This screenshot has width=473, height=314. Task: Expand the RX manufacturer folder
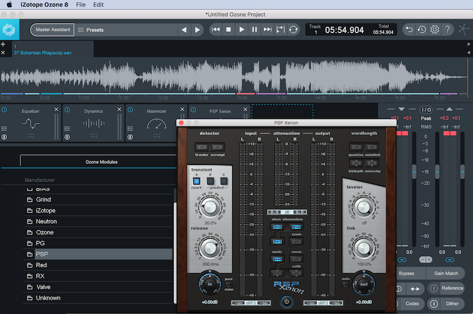pyautogui.click(x=97, y=276)
